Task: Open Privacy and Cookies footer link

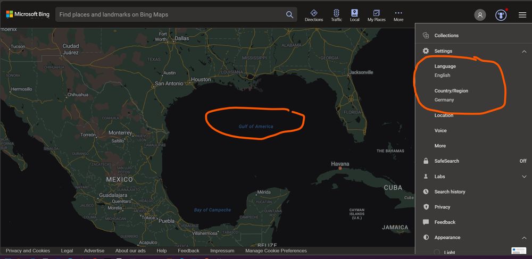Action: click(28, 251)
